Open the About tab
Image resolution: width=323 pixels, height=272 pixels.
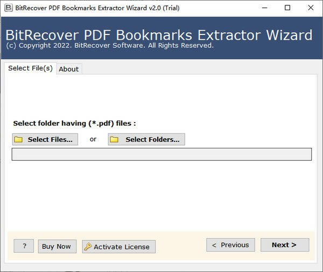pos(69,69)
